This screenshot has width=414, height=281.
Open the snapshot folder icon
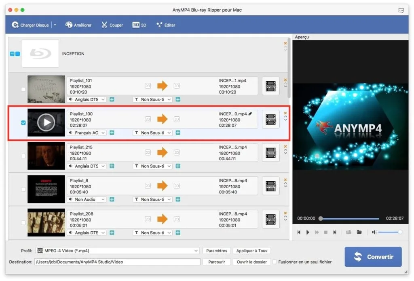coord(359,232)
